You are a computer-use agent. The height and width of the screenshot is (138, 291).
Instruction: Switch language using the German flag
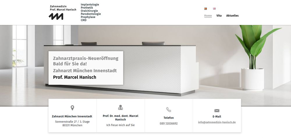(205, 9)
